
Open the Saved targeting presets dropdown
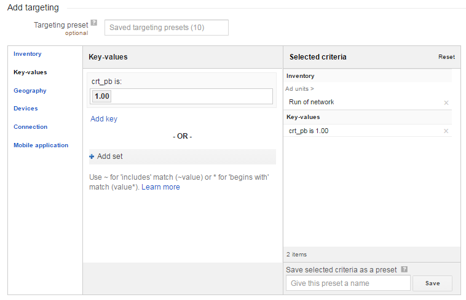tap(166, 28)
